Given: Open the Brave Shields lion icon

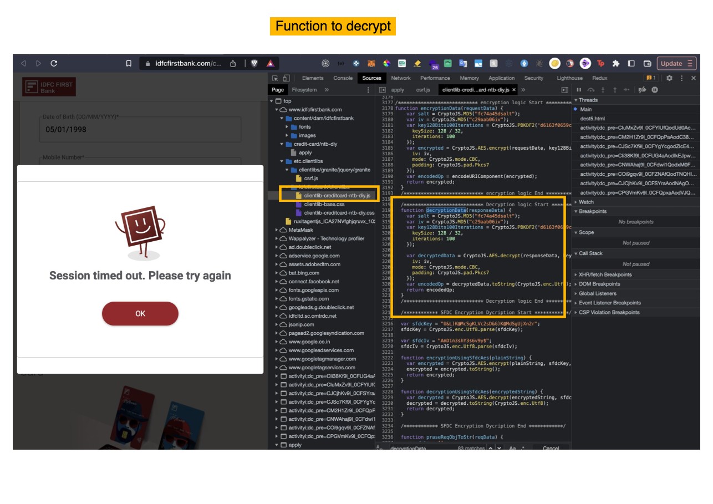Looking at the screenshot, I should [x=254, y=63].
